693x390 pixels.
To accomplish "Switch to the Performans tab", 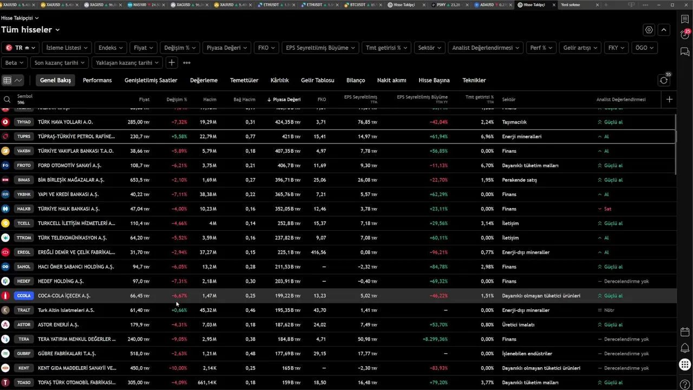I will click(97, 80).
